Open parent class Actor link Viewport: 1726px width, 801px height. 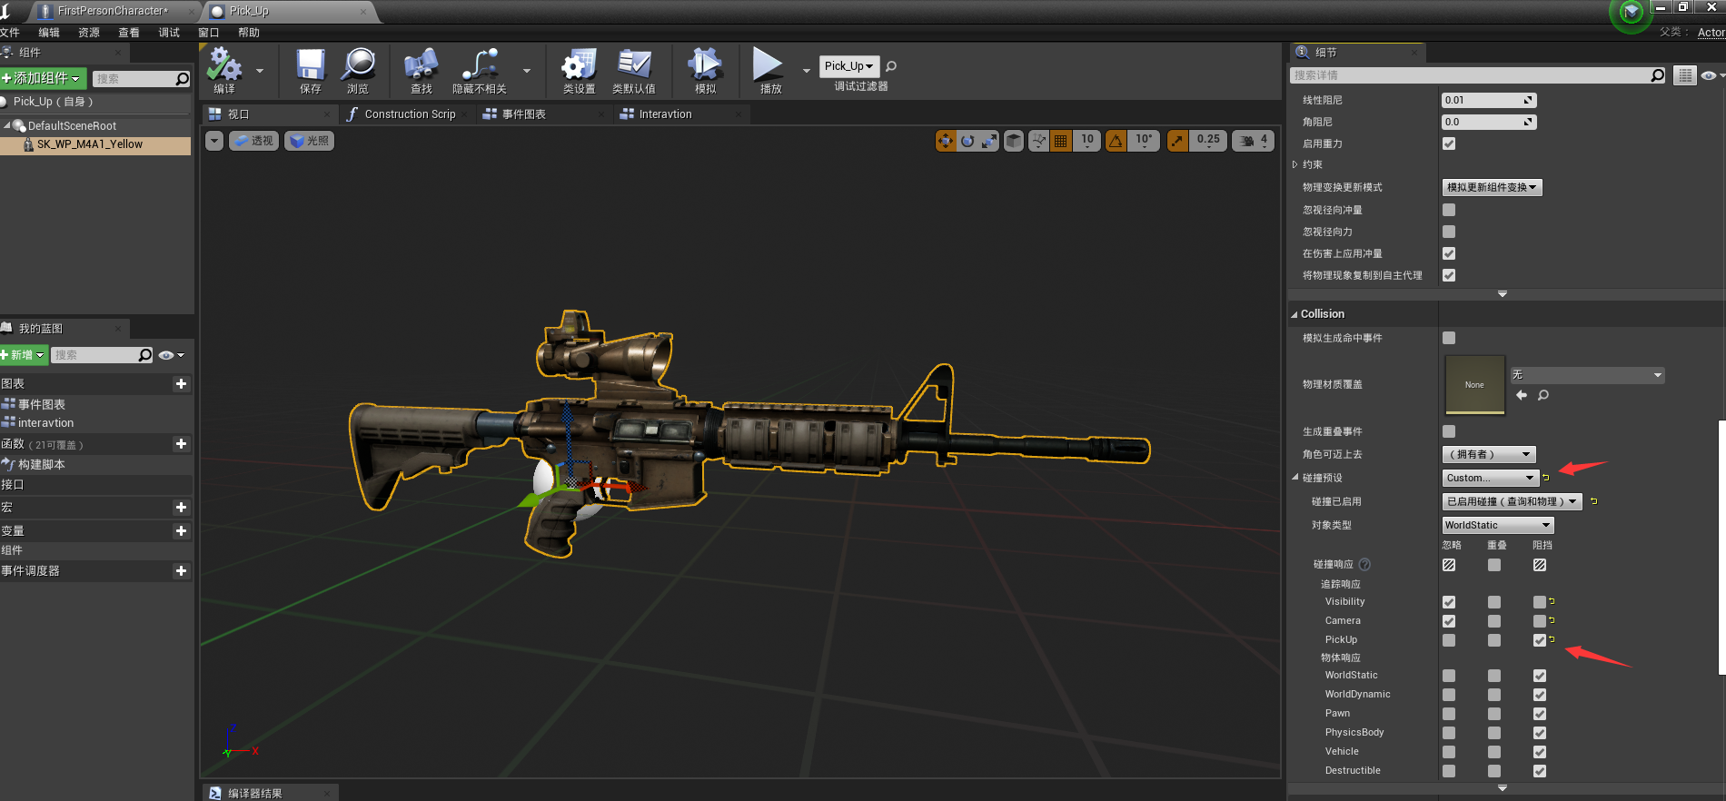click(x=1711, y=33)
